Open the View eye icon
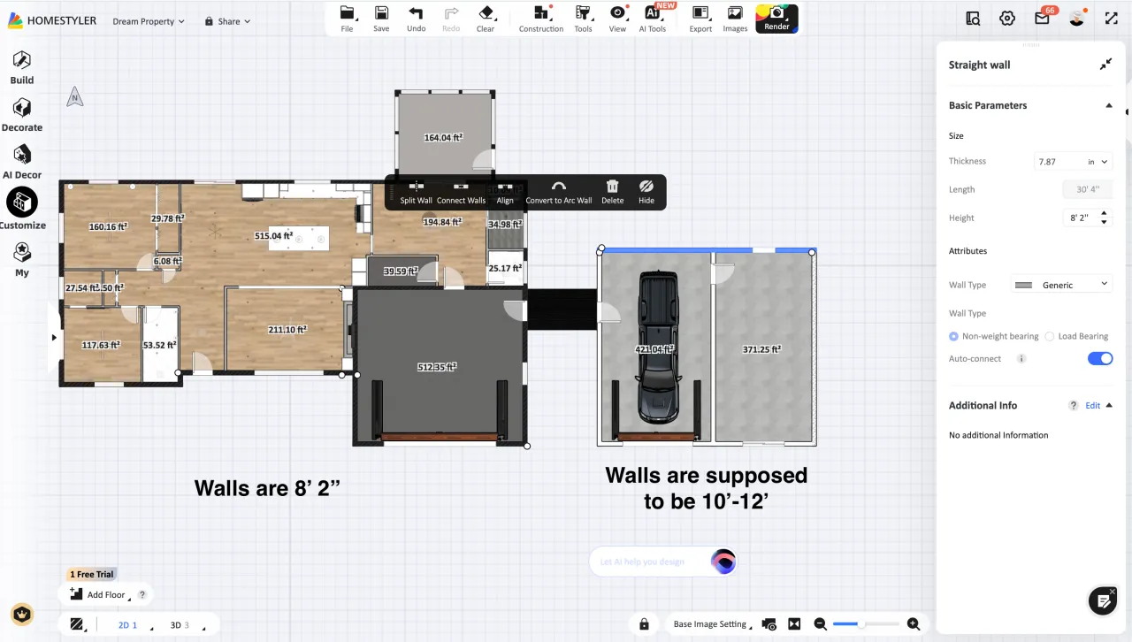 click(x=617, y=13)
